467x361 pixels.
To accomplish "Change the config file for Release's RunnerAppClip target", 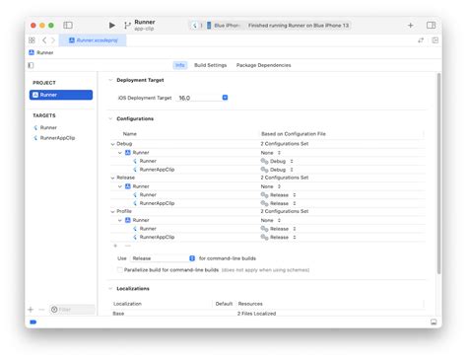I will click(279, 203).
